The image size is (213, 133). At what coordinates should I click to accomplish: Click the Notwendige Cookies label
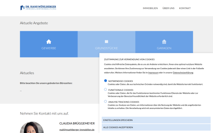120,81
